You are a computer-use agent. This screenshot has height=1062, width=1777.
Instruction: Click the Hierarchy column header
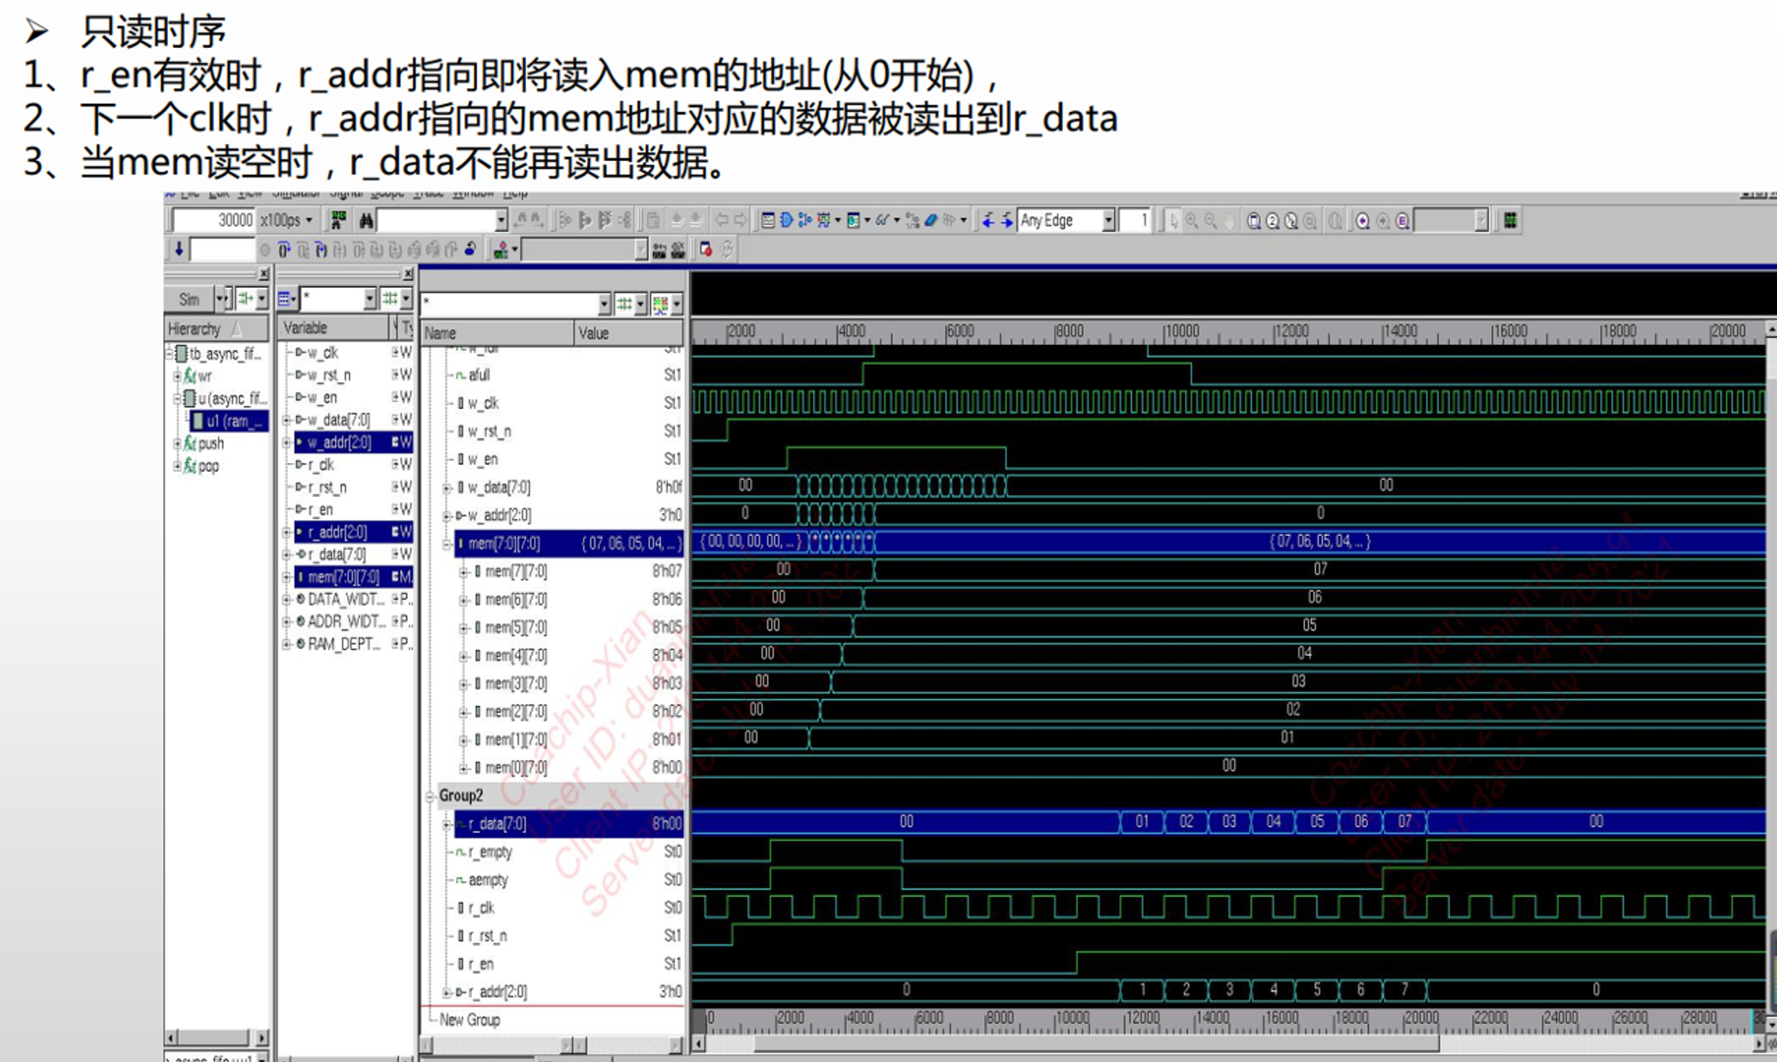[x=216, y=328]
